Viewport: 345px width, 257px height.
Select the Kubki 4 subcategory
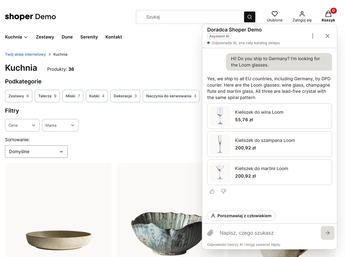(x=97, y=96)
